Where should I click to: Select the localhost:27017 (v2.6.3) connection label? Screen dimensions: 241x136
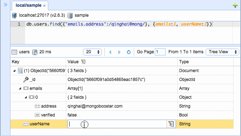[x=42, y=15]
